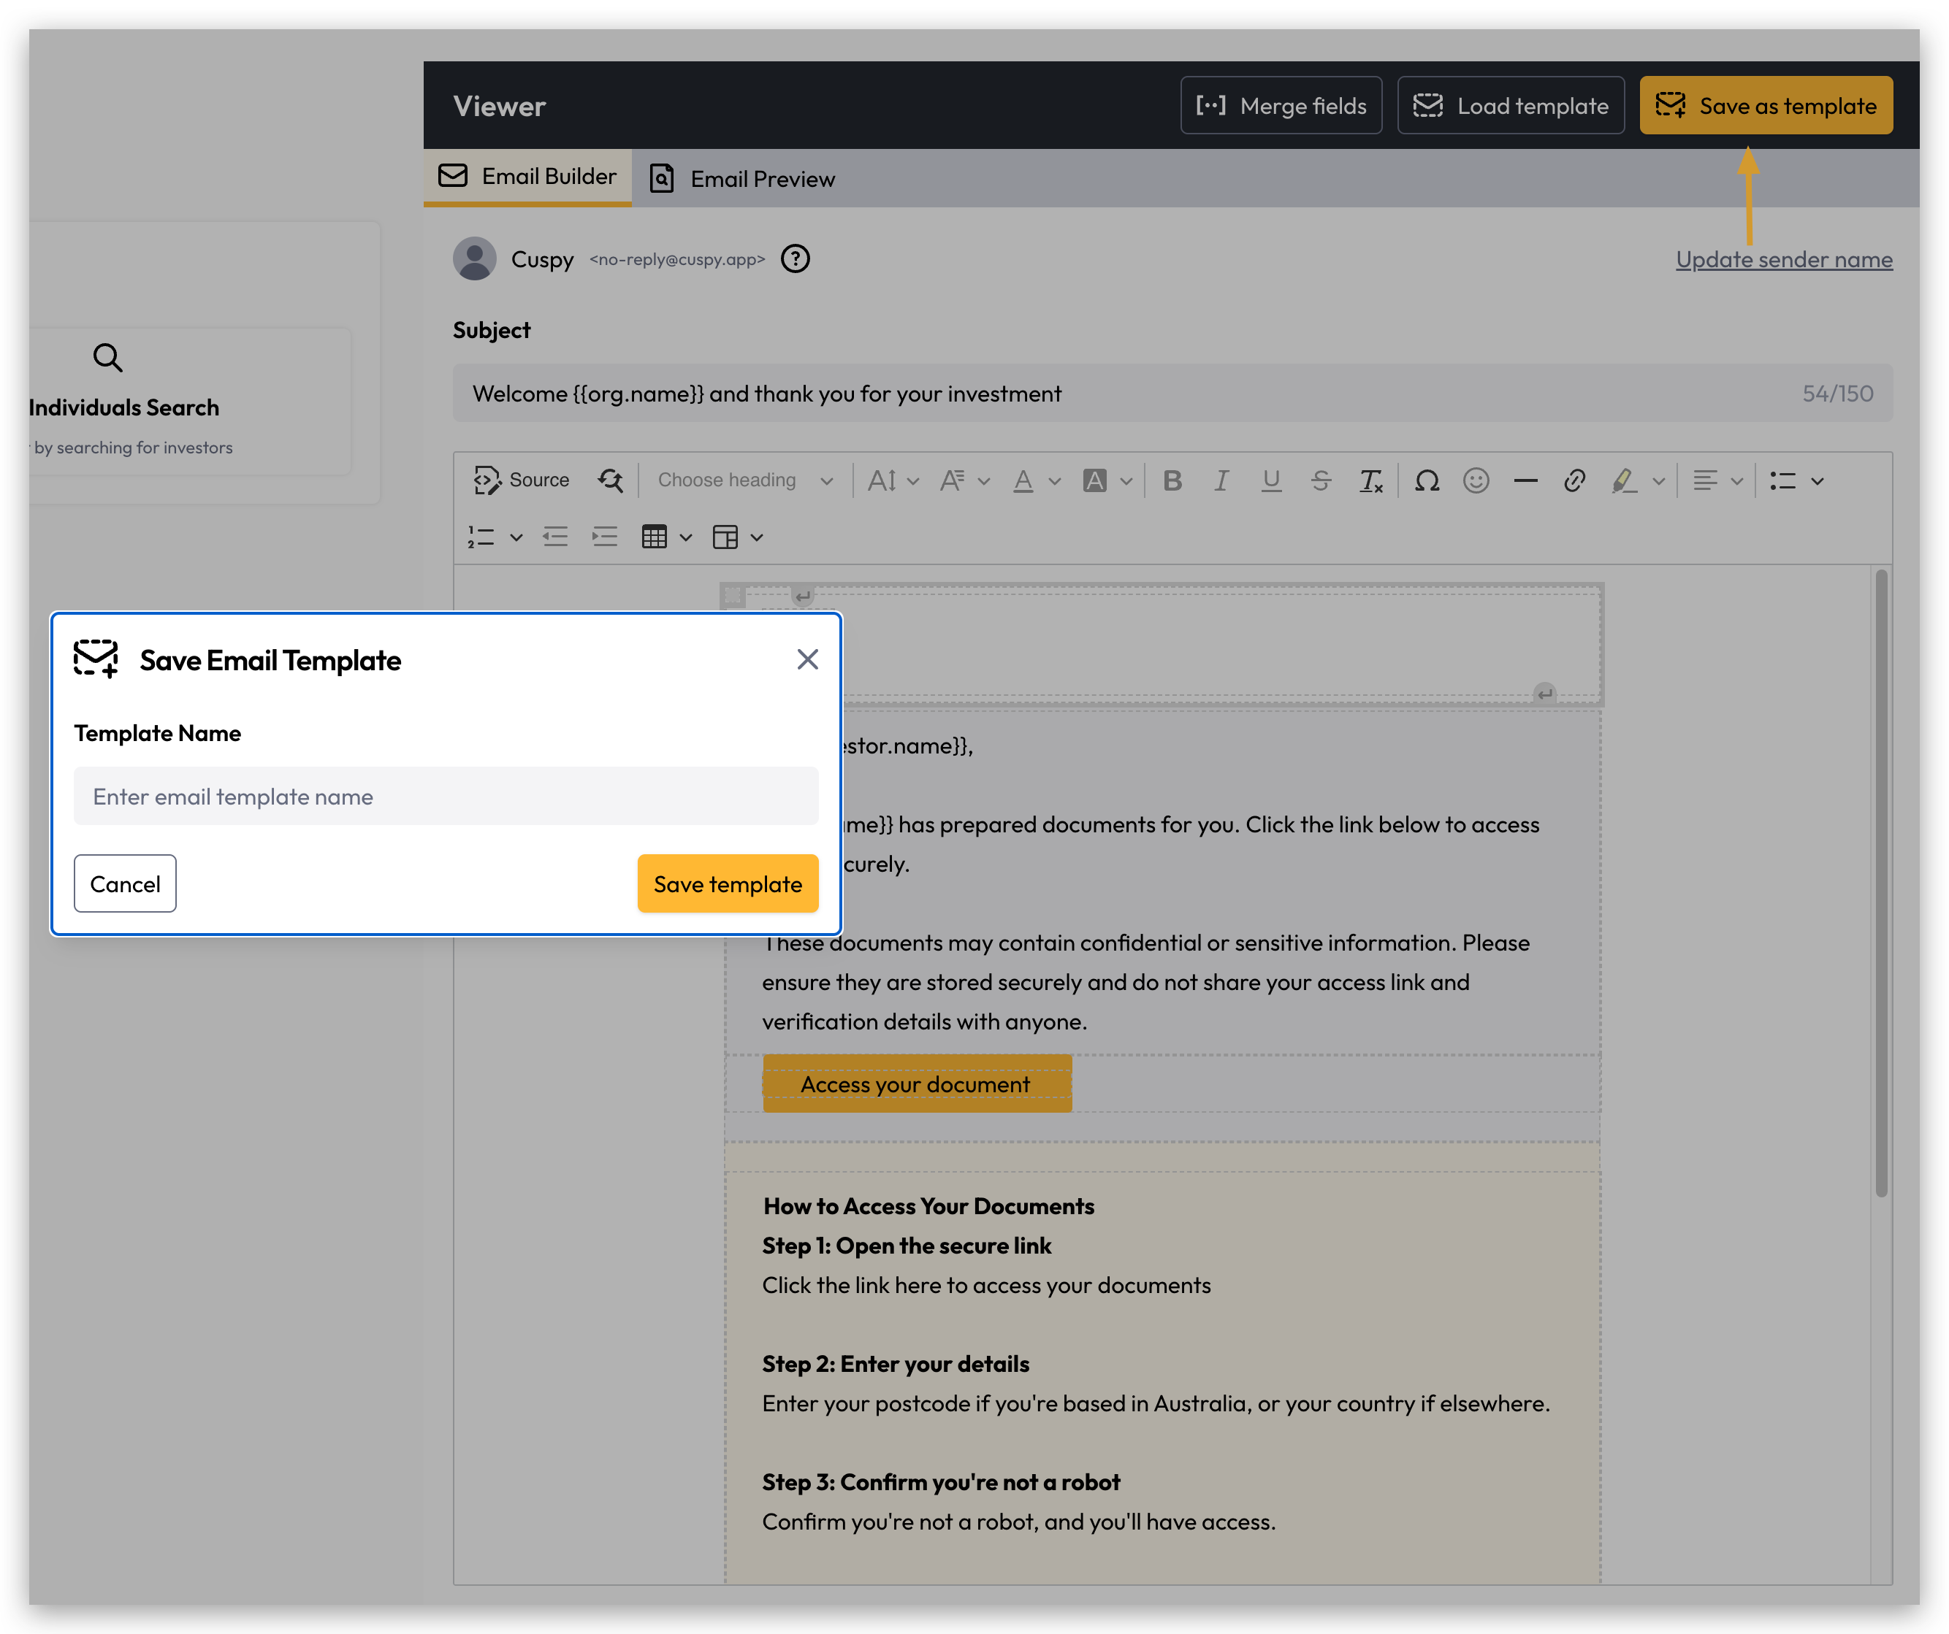Expand the numbered list styles arrow
Screen dimensions: 1949x1634
pos(516,537)
